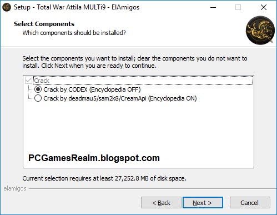Click the PCGamesRealm.blogspot.com watermark text
The height and width of the screenshot is (215, 277).
[x=94, y=158]
